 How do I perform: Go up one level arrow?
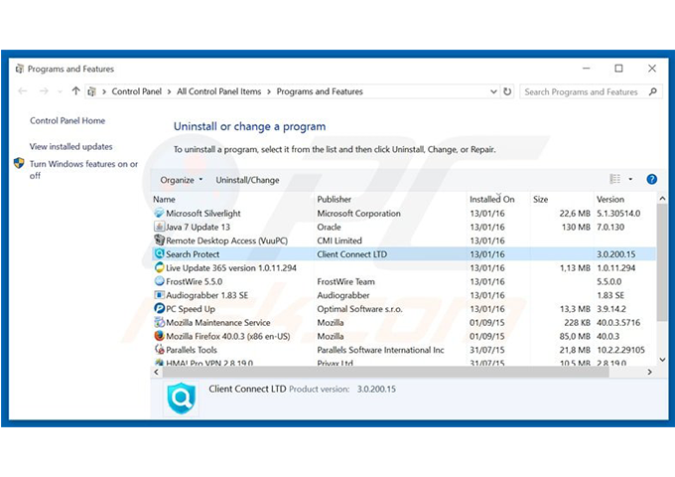click(x=75, y=90)
